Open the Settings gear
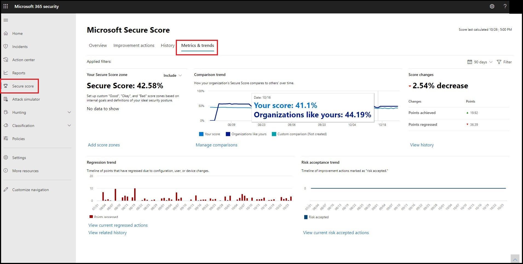This screenshot has height=264, width=523. [492, 6]
